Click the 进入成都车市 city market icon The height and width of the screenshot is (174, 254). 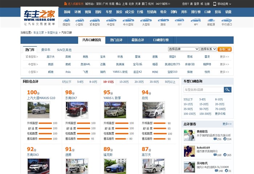pyautogui.click(x=65, y=4)
